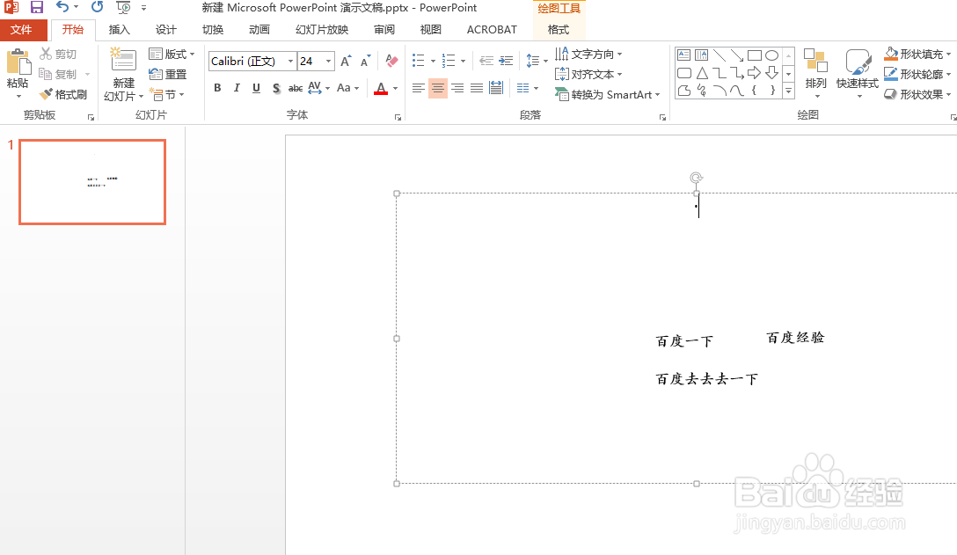Toggle italic formatting

(237, 88)
